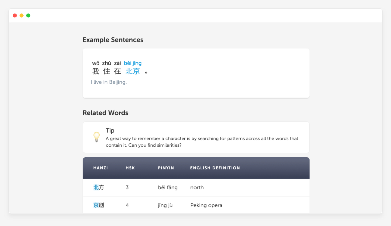Click the highlighted 北京 word in sentence

133,71
